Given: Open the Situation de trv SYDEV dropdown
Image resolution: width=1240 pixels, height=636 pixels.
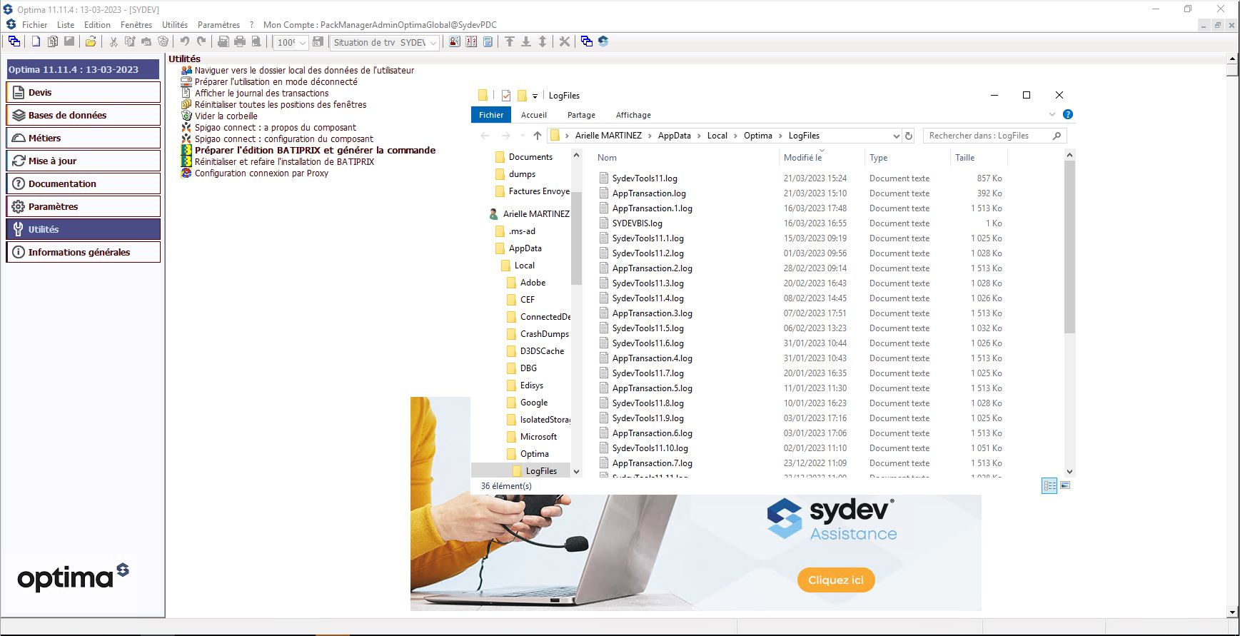Looking at the screenshot, I should click(433, 43).
